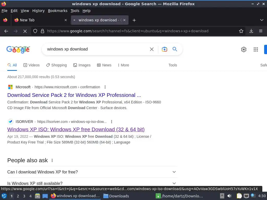Select the Videos results tab
The image size is (267, 200).
[32, 65]
